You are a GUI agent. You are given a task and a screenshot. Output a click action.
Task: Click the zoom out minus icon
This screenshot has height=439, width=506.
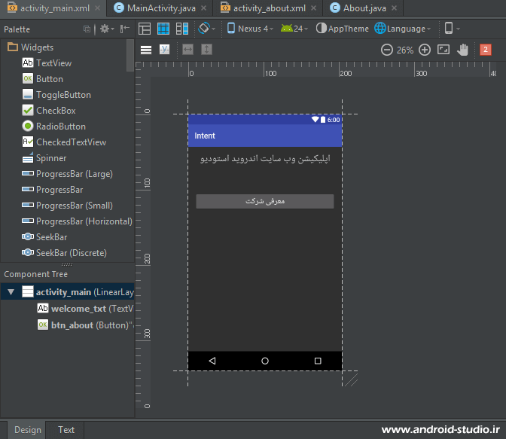point(387,50)
